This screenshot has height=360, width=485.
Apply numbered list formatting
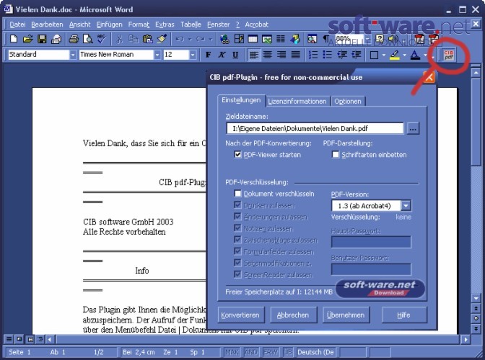coord(313,55)
